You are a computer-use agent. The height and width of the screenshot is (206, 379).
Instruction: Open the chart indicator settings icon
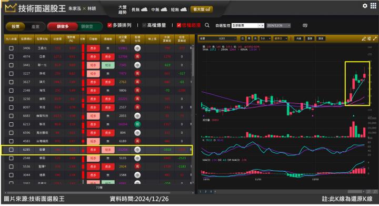(369, 38)
